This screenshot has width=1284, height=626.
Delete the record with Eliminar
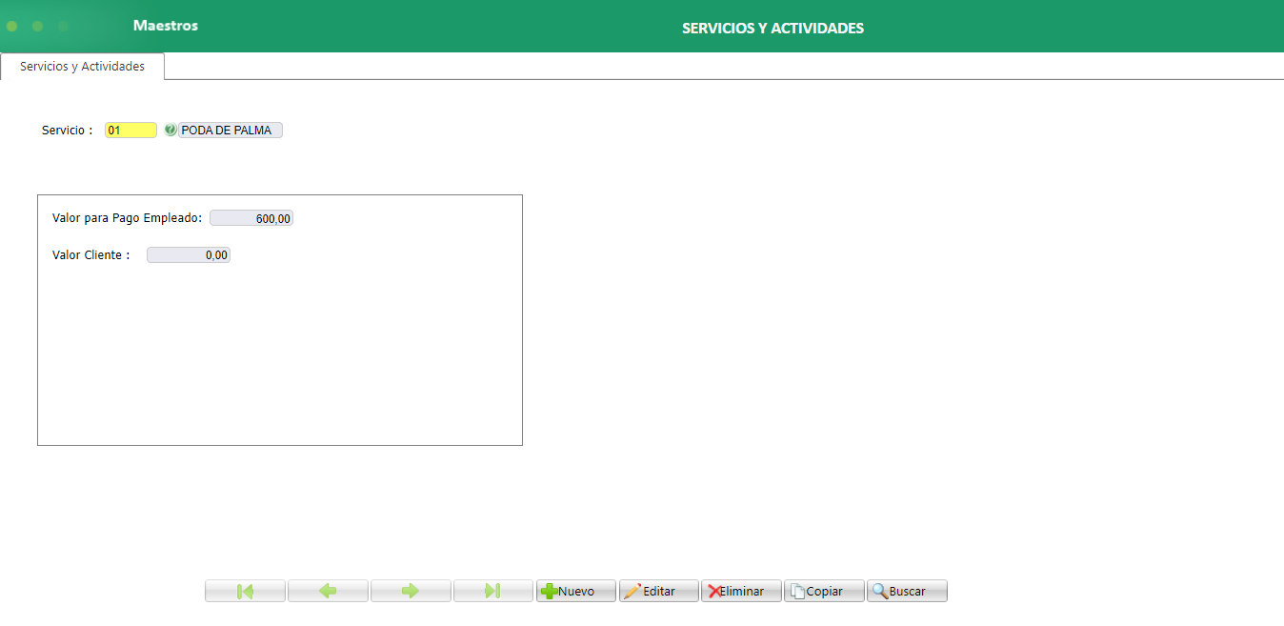(x=741, y=591)
